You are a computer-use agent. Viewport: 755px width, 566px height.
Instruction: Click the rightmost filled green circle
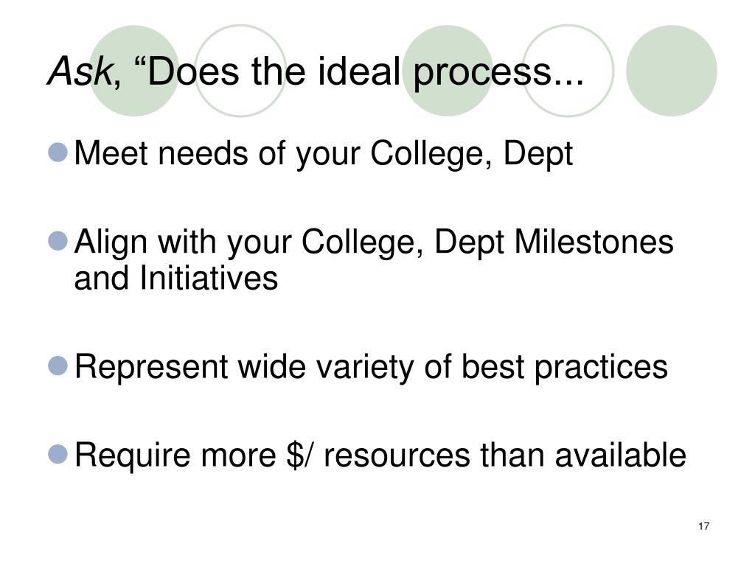pyautogui.click(x=671, y=71)
